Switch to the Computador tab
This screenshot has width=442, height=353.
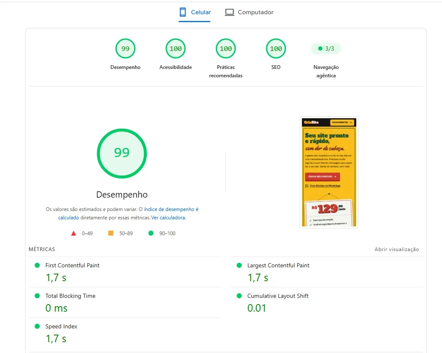coord(249,13)
